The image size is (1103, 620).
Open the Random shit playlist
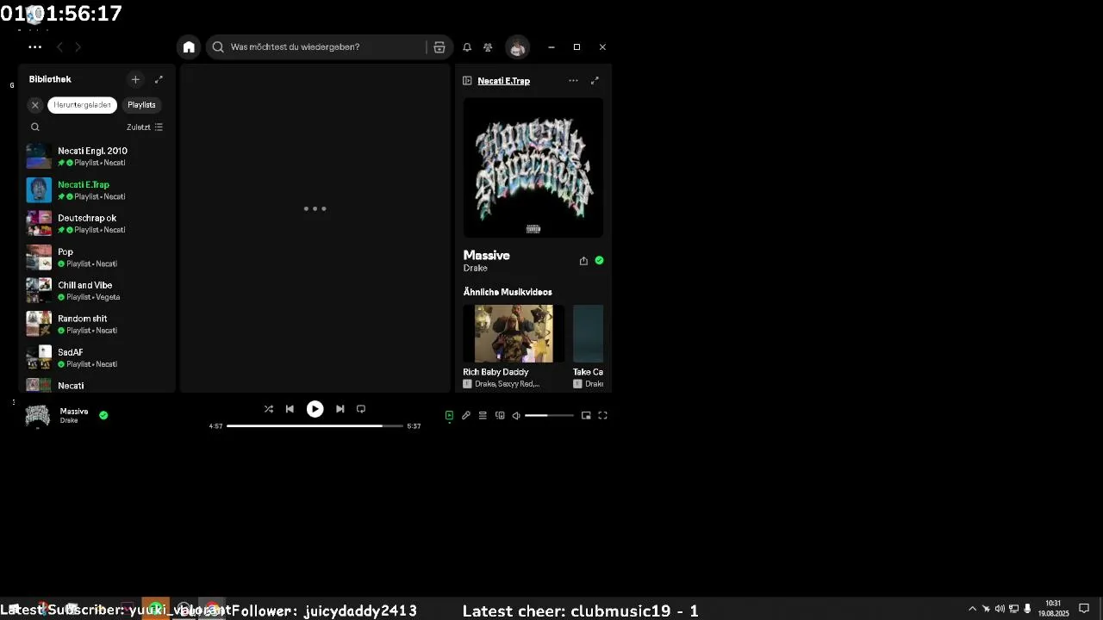click(97, 324)
